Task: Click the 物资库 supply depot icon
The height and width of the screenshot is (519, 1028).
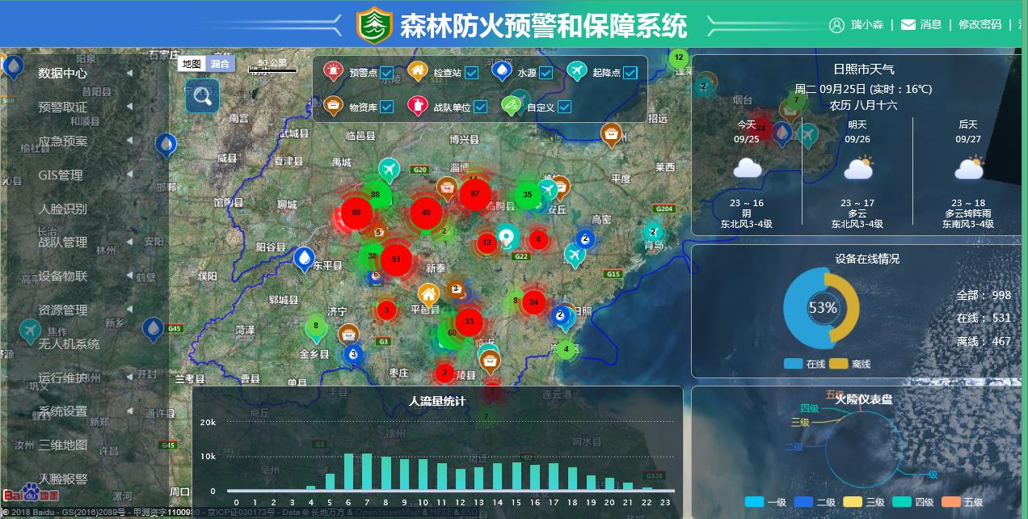Action: click(333, 106)
